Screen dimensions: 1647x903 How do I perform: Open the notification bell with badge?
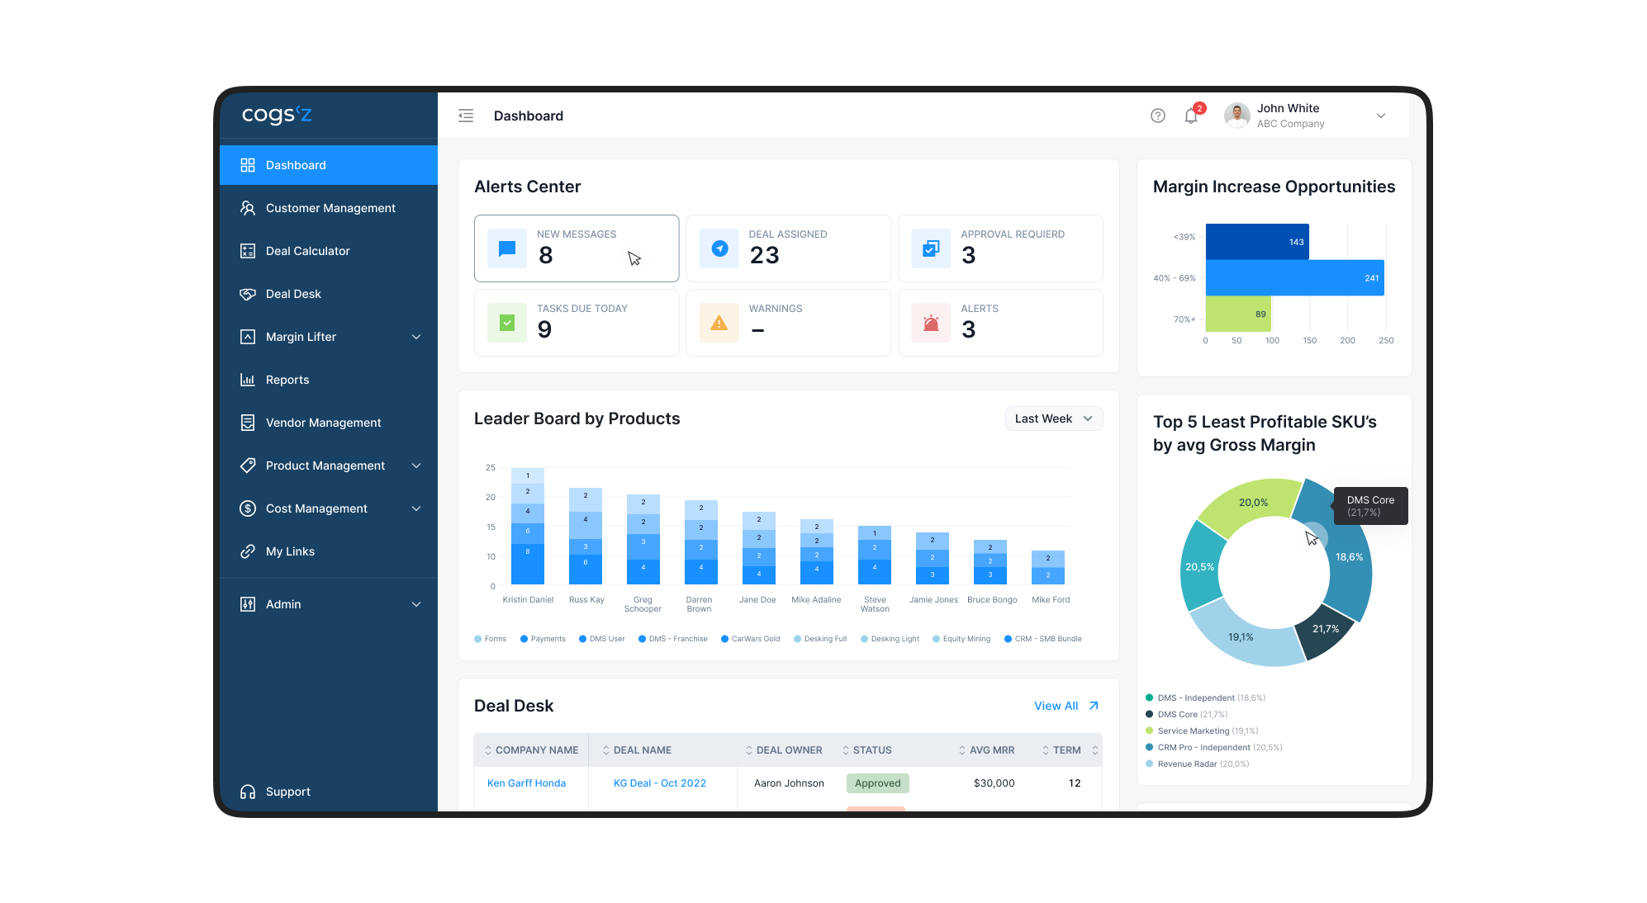[1191, 116]
